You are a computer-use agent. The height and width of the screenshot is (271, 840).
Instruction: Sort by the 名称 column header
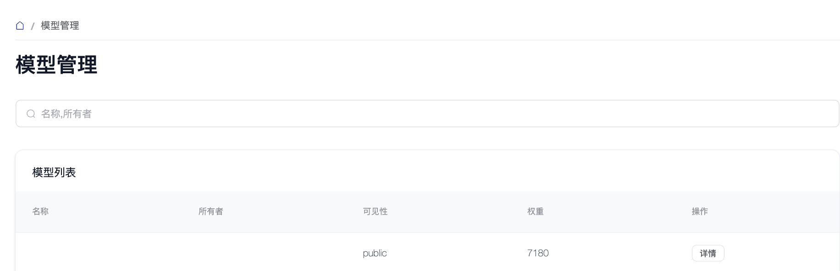(x=40, y=211)
